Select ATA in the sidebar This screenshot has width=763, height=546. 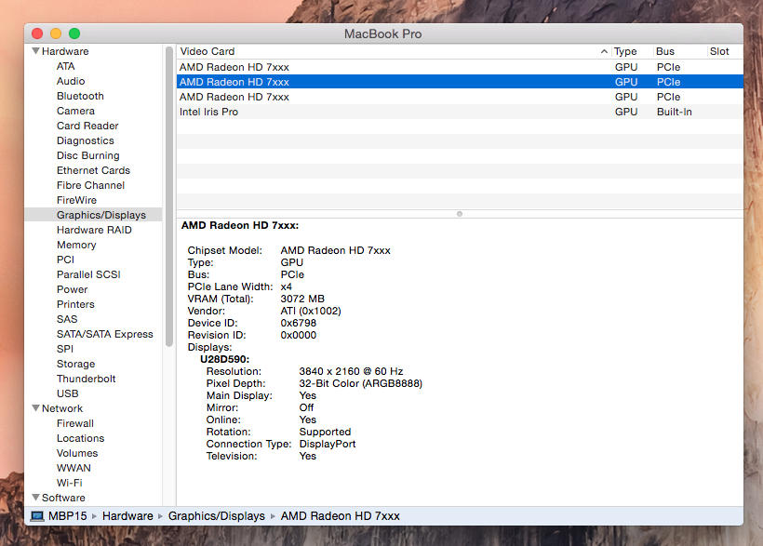click(66, 66)
